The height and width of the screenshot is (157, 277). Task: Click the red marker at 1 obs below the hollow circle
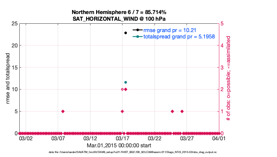122,111
